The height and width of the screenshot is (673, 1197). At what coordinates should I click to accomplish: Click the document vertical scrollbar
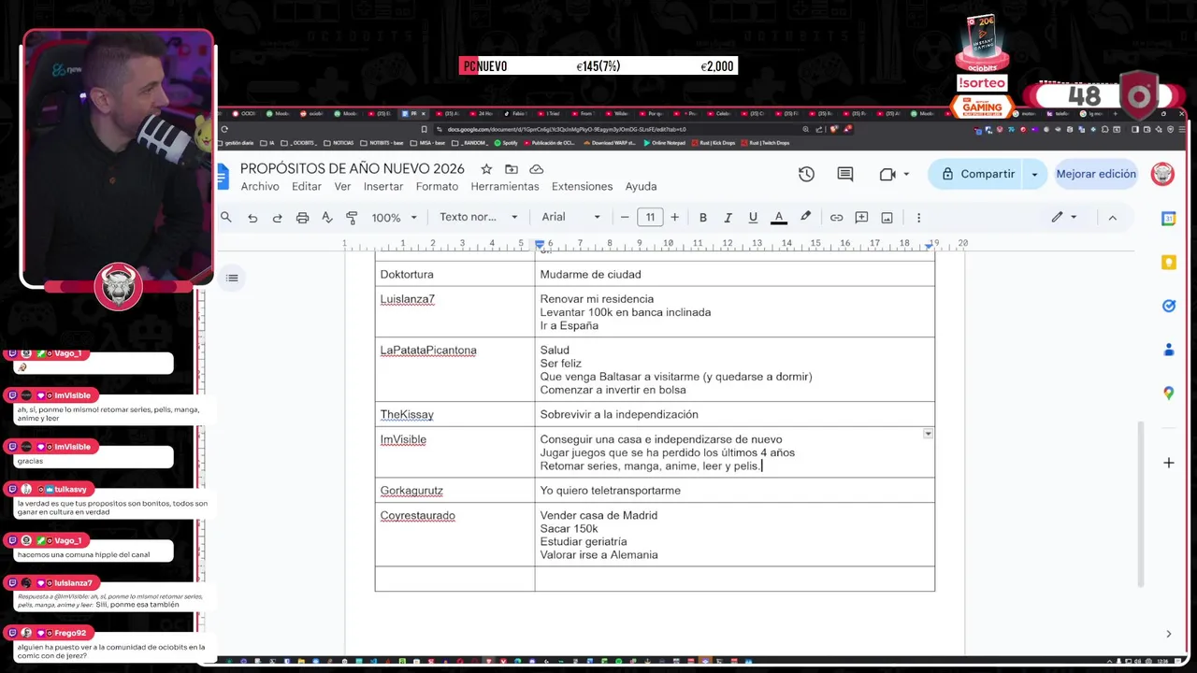tap(1140, 505)
